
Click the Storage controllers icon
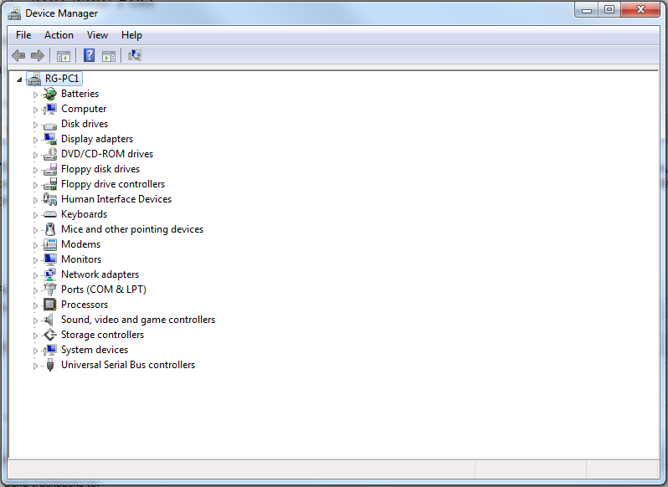click(x=50, y=335)
